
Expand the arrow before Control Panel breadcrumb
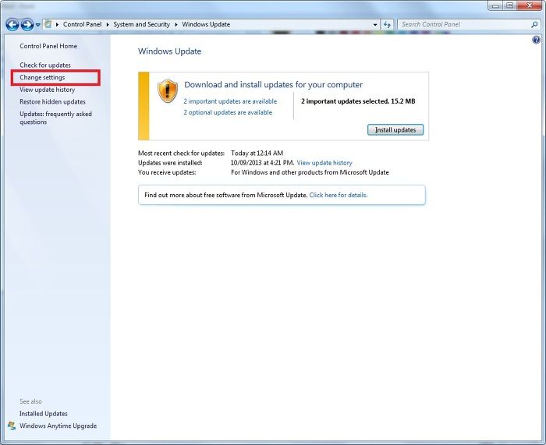[x=57, y=25]
